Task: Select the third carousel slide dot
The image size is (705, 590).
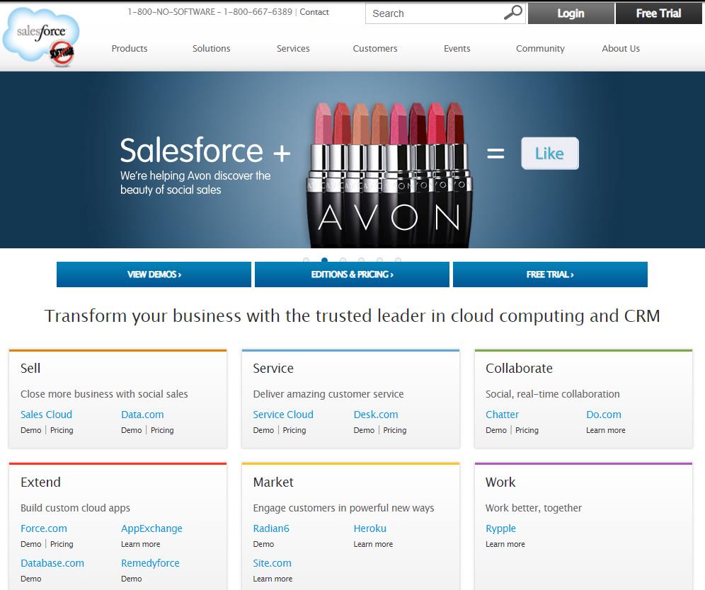Action: [x=343, y=260]
